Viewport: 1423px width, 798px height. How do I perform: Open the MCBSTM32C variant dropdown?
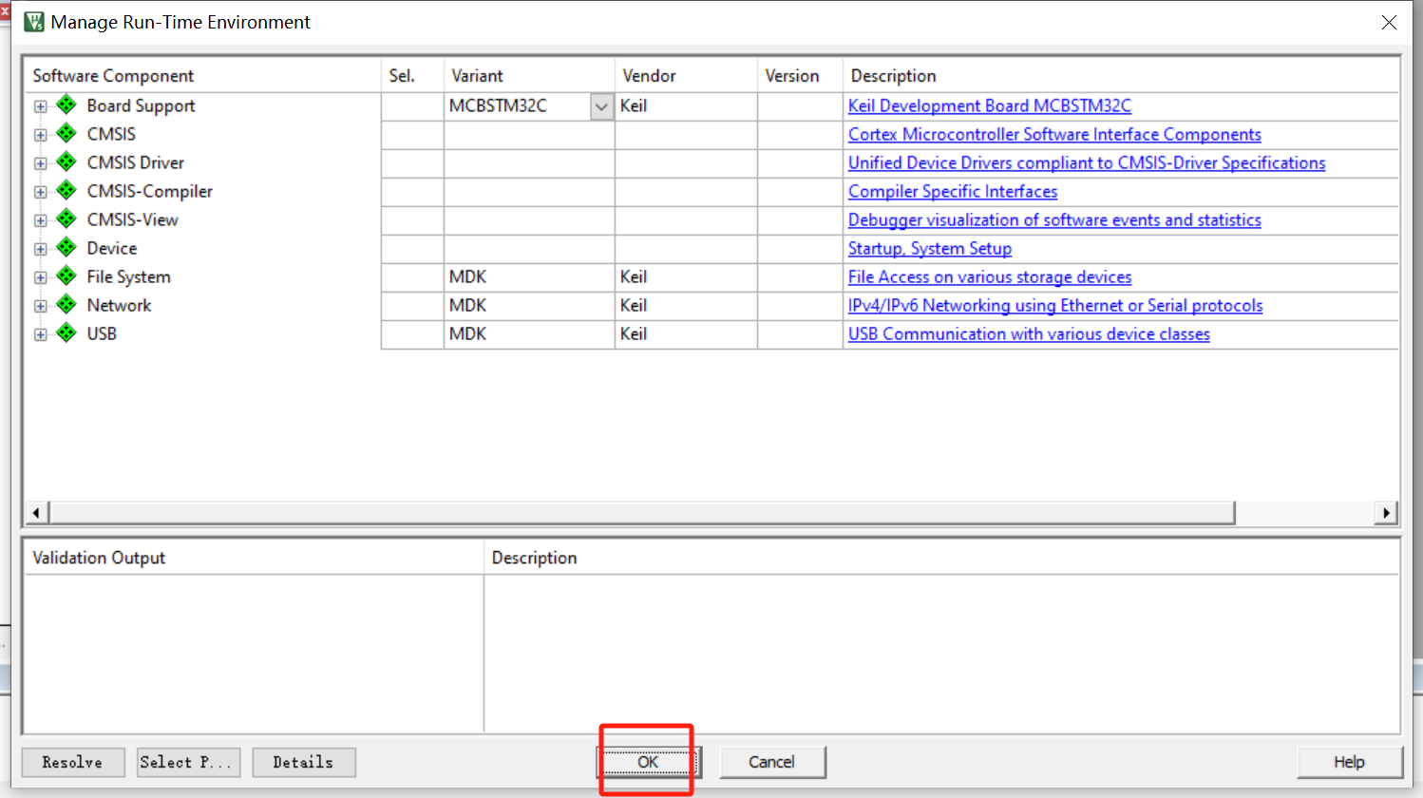click(601, 106)
